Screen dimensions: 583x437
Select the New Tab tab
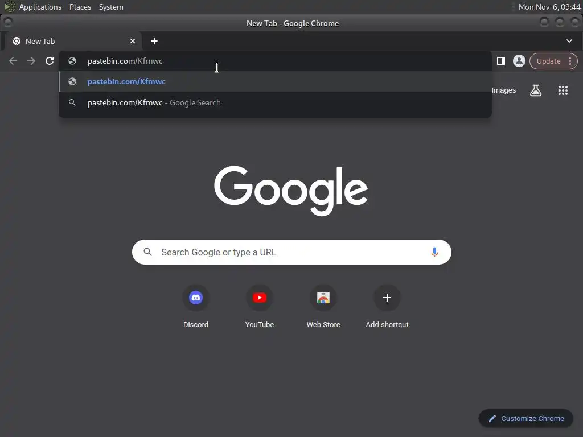(x=73, y=41)
